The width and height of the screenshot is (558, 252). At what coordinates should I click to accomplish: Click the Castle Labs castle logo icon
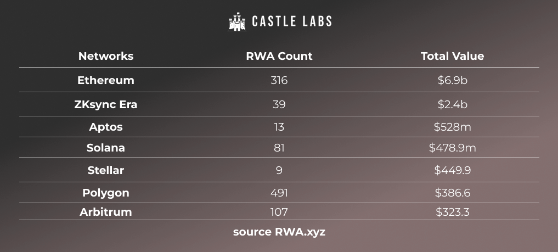237,22
